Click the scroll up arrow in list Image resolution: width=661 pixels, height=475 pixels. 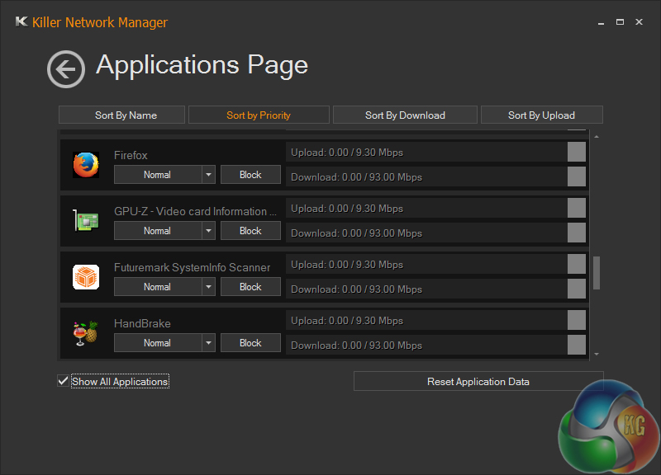pyautogui.click(x=597, y=136)
